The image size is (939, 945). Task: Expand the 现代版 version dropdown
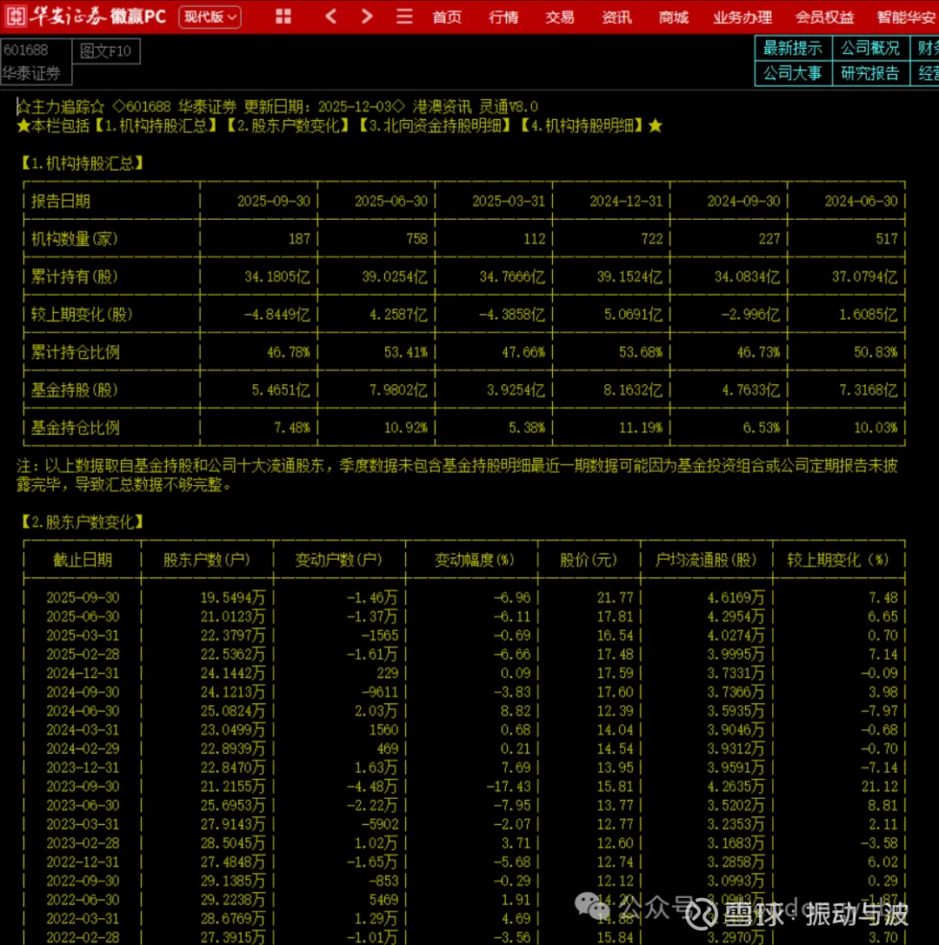point(210,17)
